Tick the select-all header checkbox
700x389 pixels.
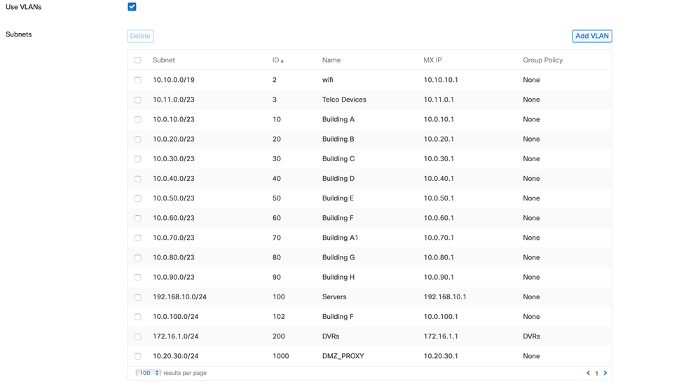(137, 60)
